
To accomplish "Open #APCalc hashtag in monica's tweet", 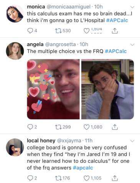I will coord(117,20).
